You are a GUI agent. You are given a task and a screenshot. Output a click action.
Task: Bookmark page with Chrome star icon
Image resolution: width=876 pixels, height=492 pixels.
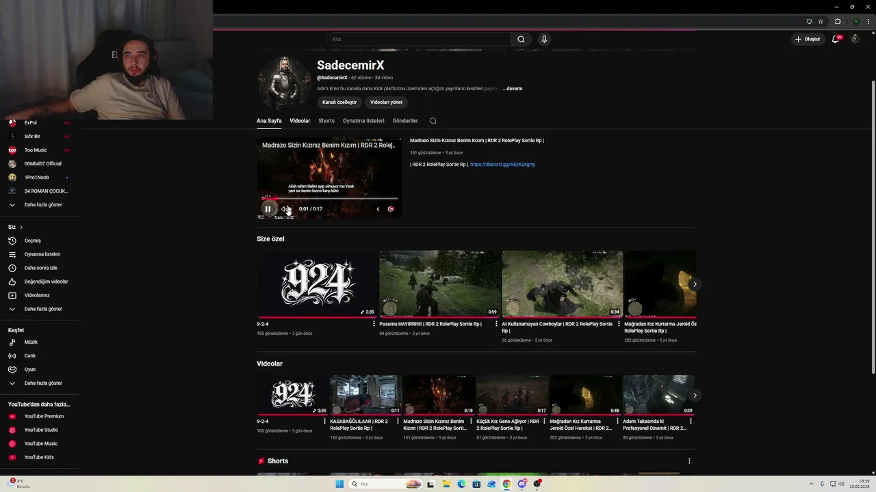click(x=821, y=21)
